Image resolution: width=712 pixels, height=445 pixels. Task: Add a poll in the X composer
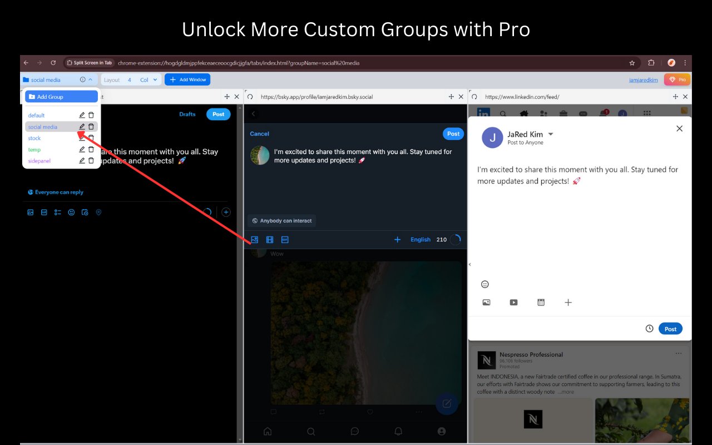tap(58, 212)
